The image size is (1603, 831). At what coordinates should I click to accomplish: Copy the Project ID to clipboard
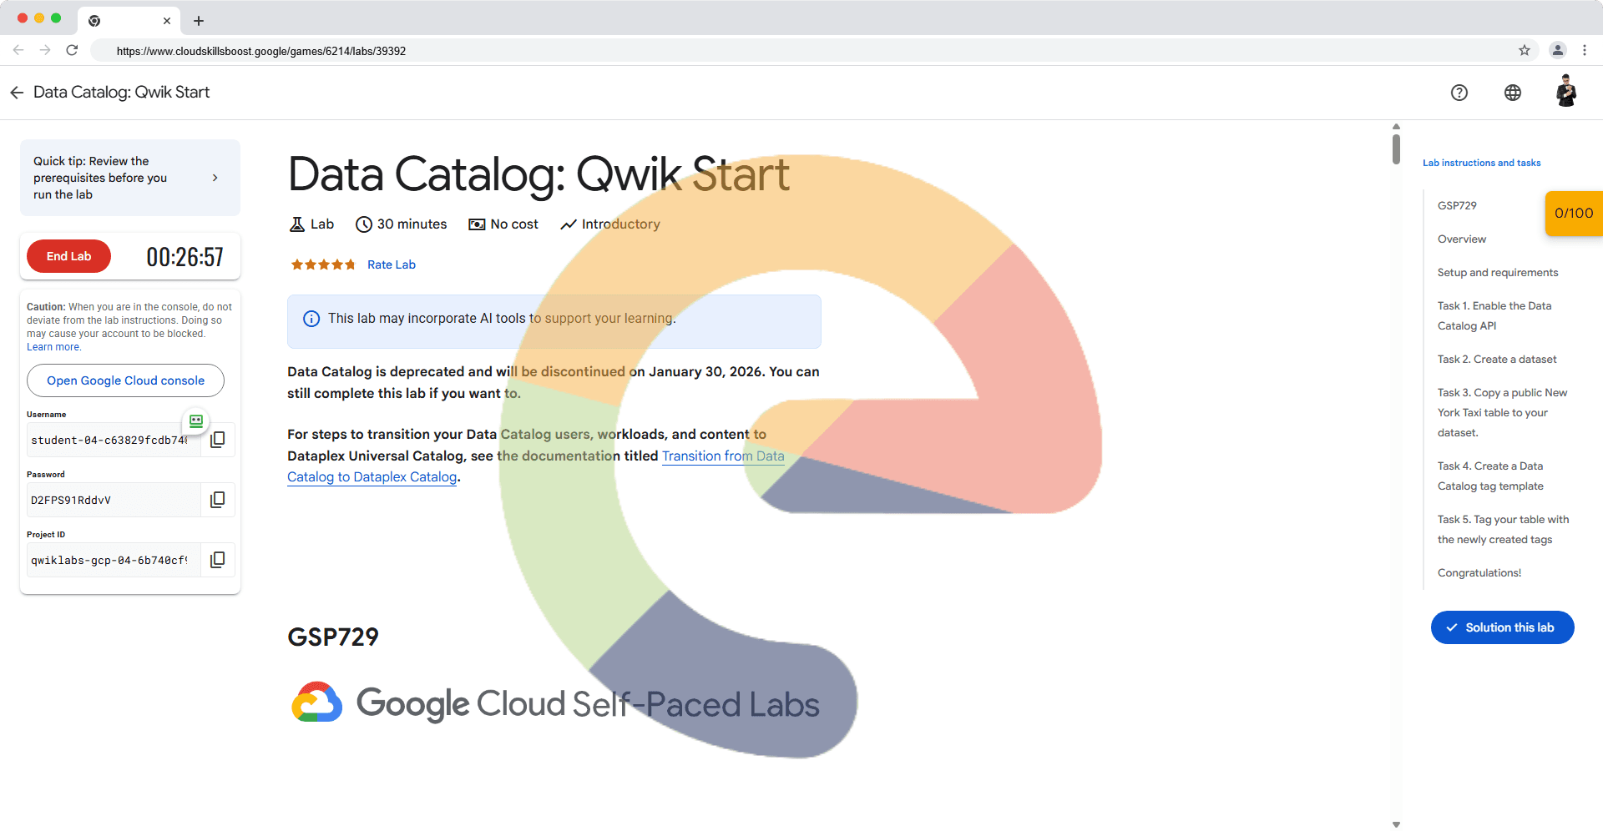click(217, 560)
